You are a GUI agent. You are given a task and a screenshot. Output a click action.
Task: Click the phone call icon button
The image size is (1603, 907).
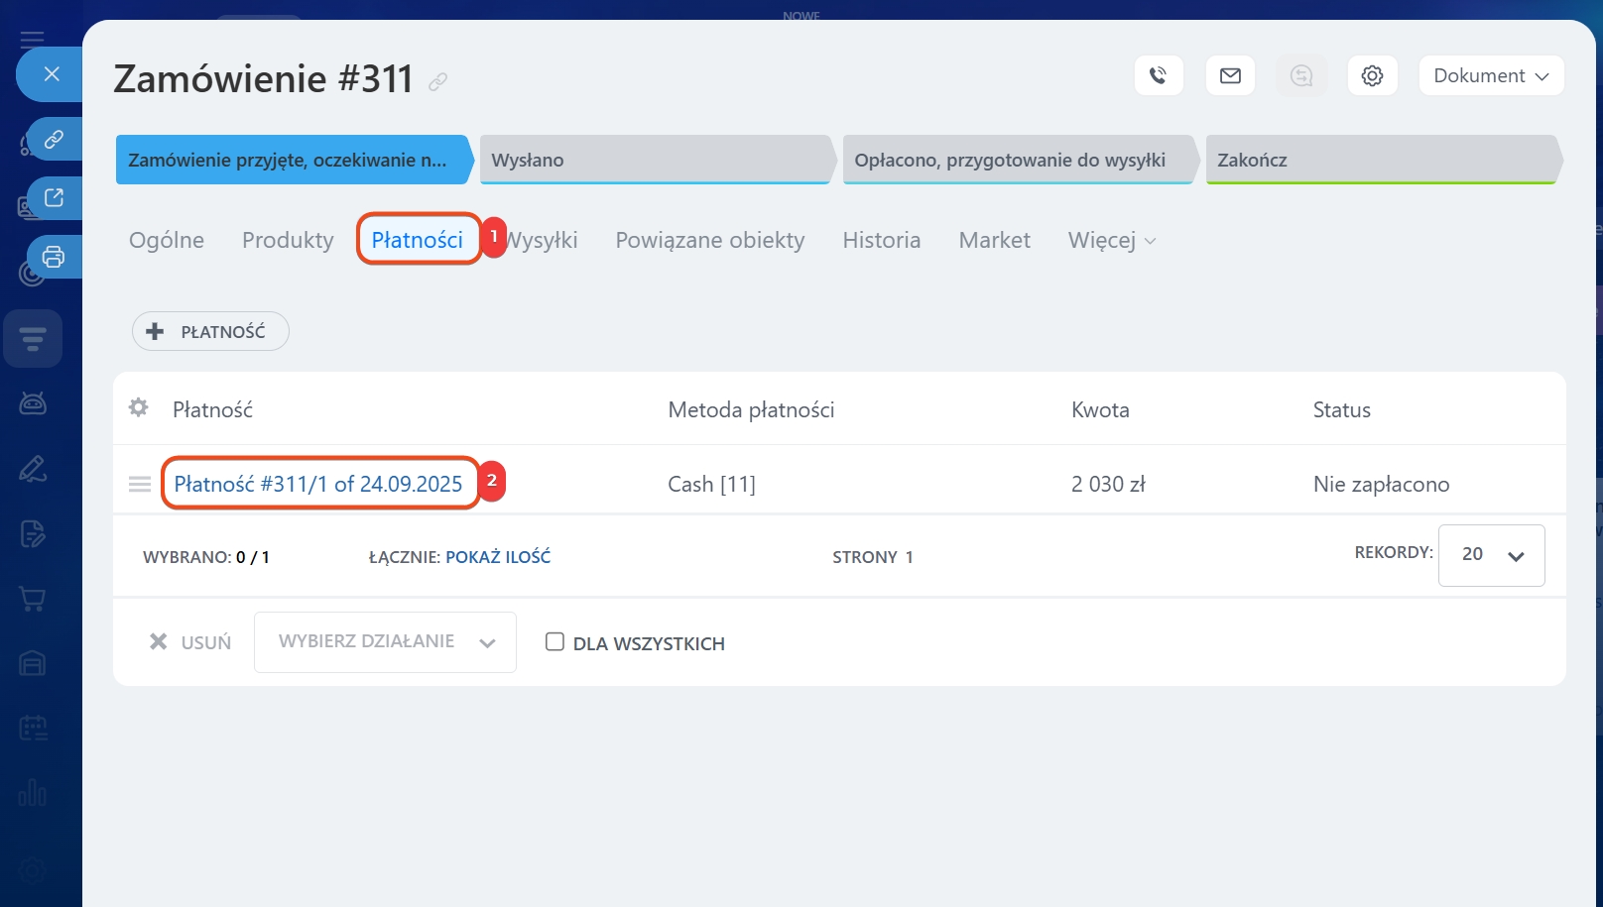(1158, 75)
